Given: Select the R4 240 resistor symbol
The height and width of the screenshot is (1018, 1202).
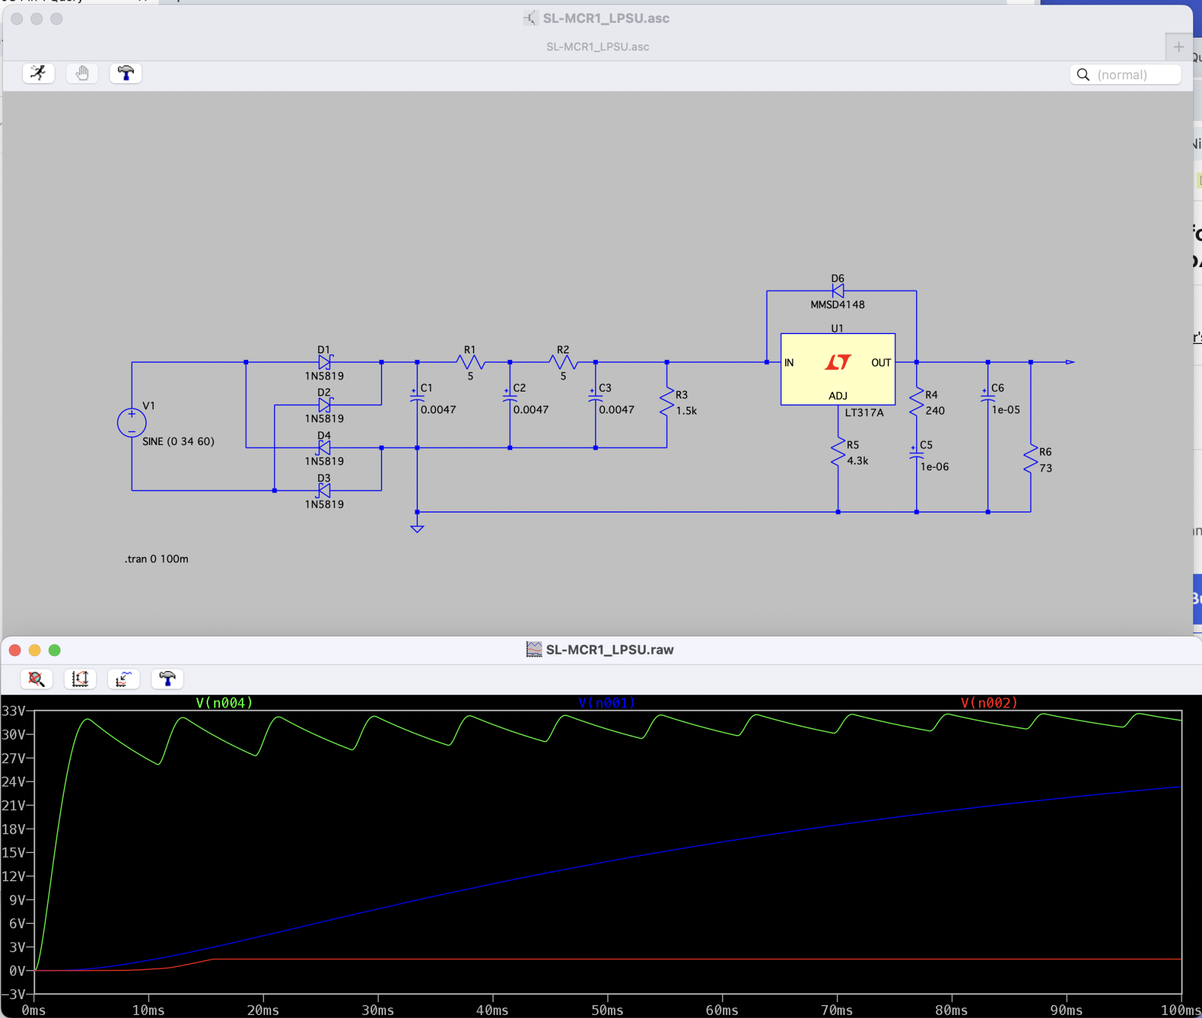Looking at the screenshot, I should (x=916, y=402).
